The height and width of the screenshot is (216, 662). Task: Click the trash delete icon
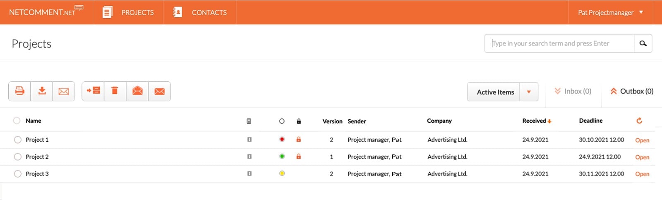[115, 91]
